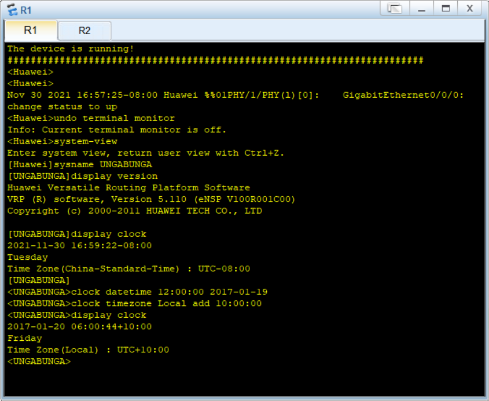Click the 'Friday' text line

point(25,338)
